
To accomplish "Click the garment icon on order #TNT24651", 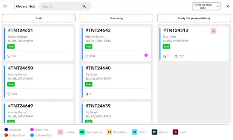I will [x=9, y=56].
